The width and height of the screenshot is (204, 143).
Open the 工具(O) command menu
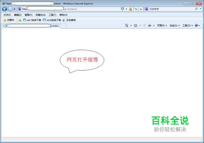(x=187, y=25)
